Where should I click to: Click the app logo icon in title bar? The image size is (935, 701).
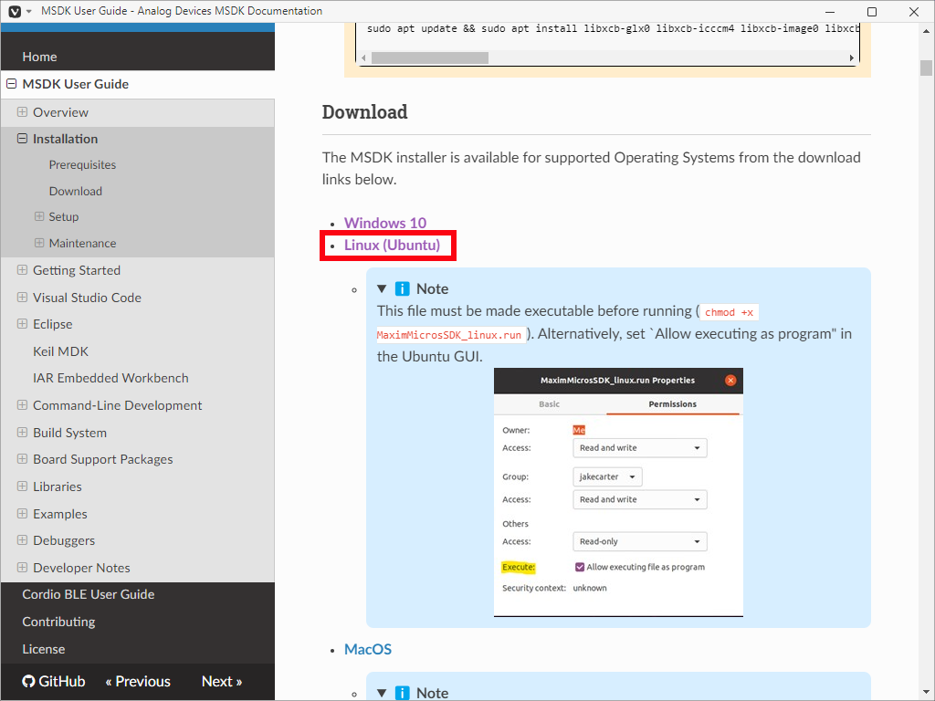(15, 11)
